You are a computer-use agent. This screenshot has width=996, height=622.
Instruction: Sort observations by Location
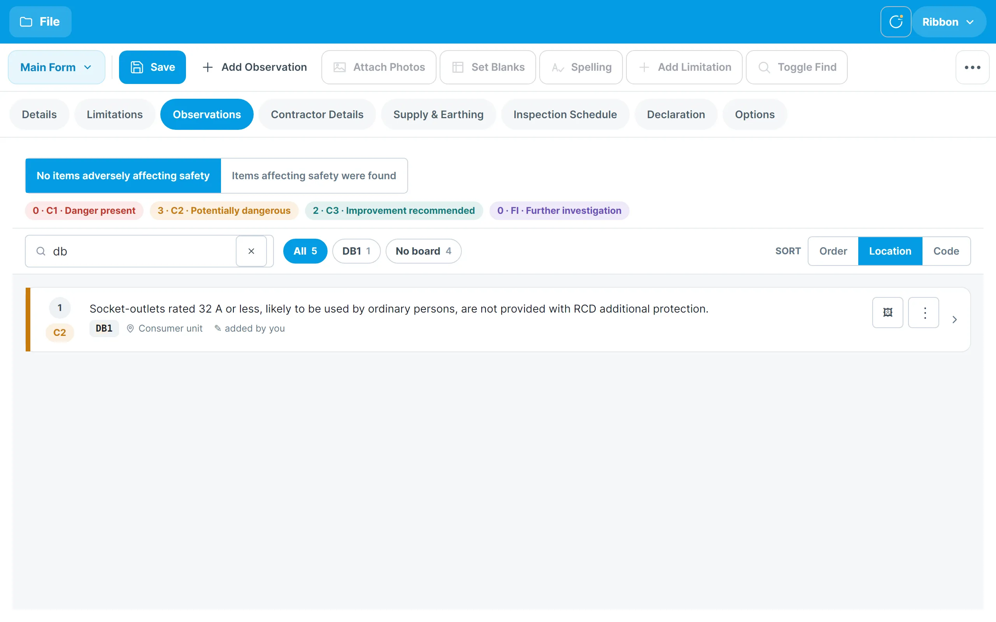pos(890,251)
